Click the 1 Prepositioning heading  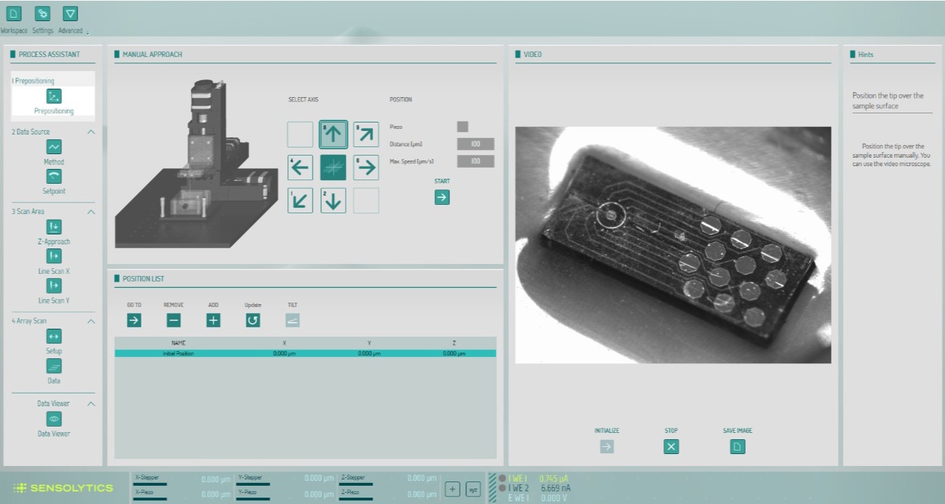[33, 81]
